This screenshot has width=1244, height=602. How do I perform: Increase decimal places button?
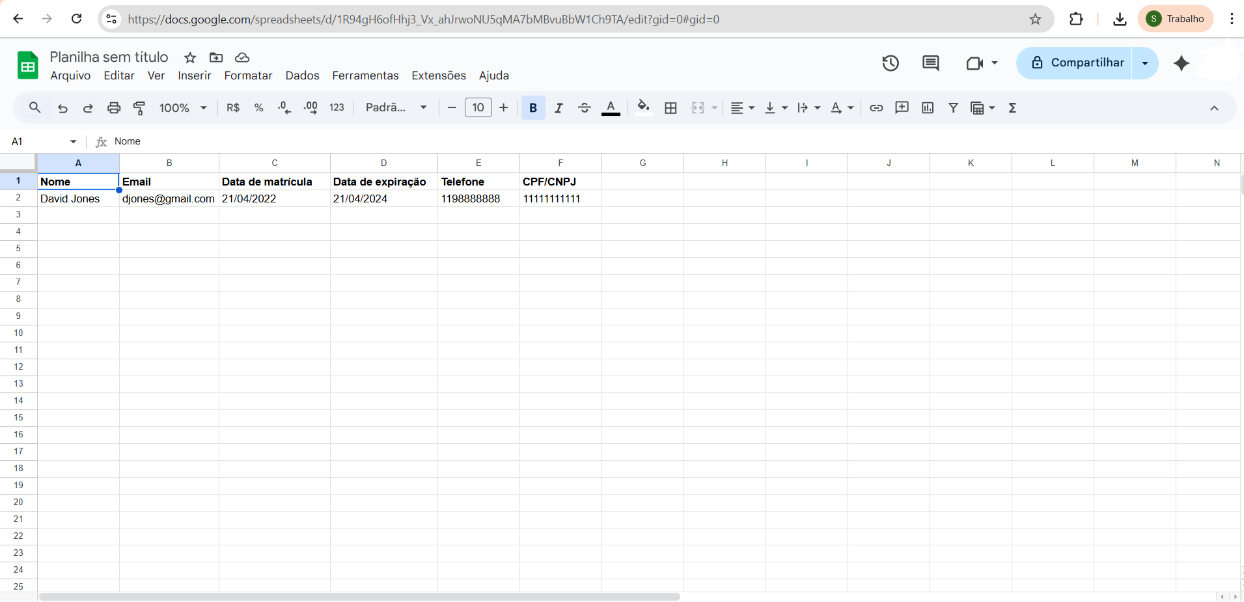pyautogui.click(x=311, y=108)
